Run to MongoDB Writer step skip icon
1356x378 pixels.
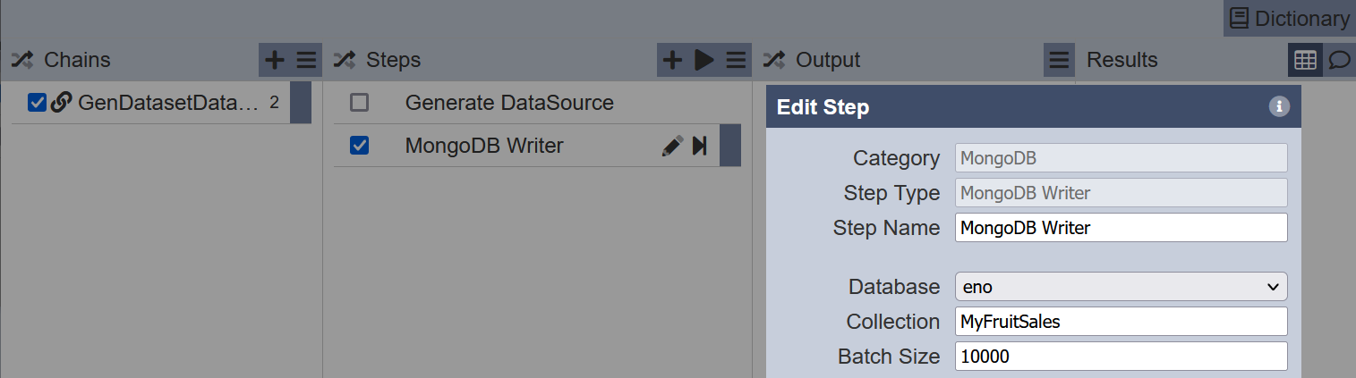[x=700, y=146]
